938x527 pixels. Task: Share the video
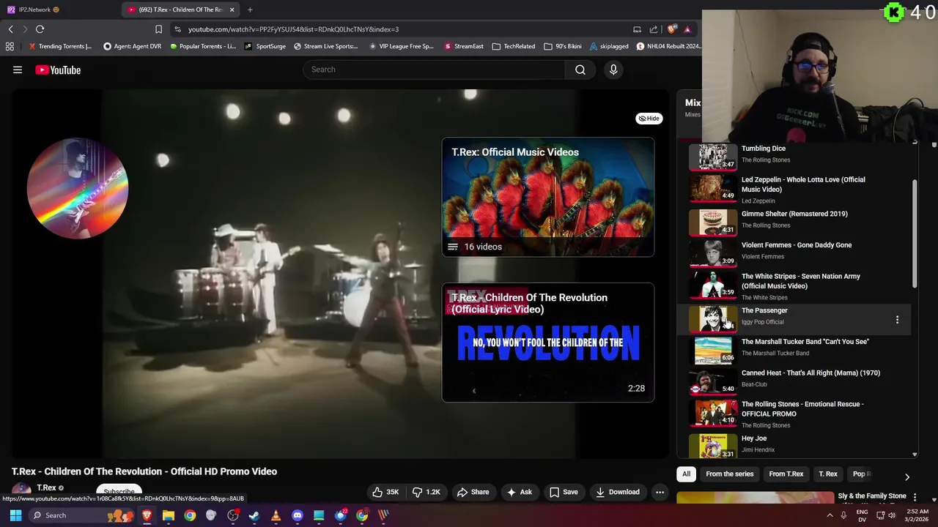[x=473, y=492]
